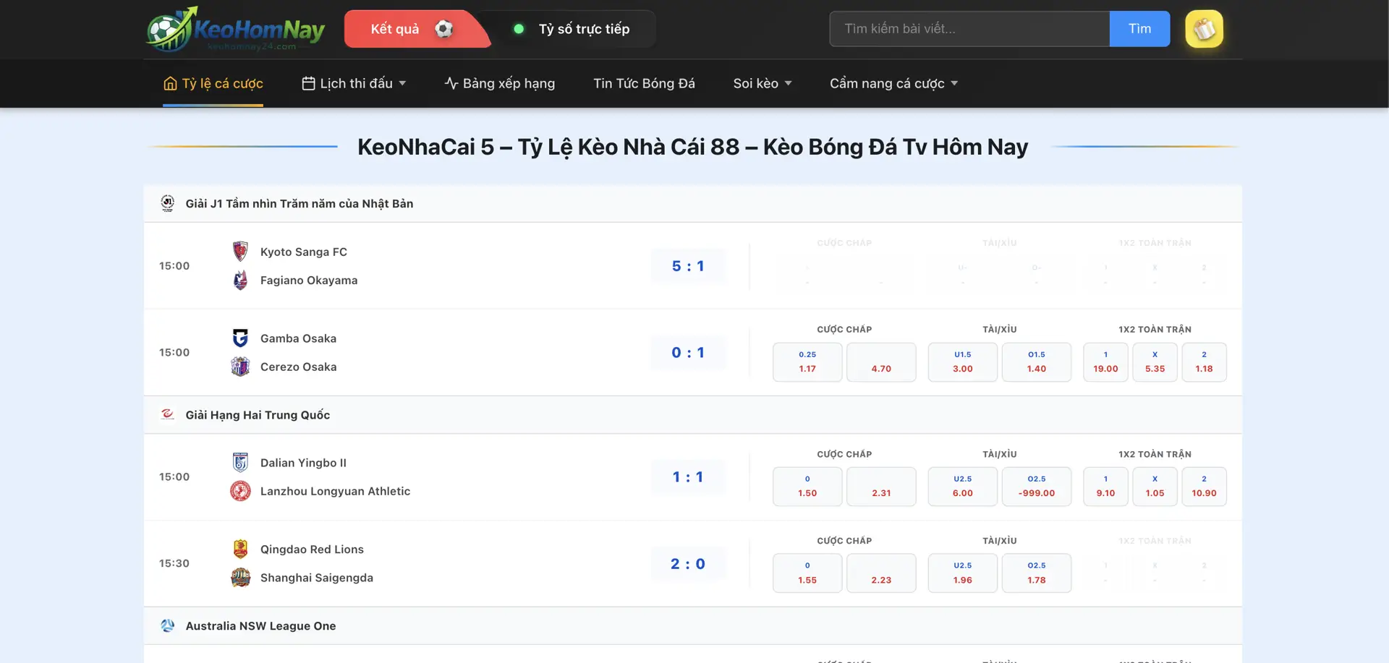Click the Dalian Yingbo II crest
Screen dimensions: 1389x663
coord(240,463)
